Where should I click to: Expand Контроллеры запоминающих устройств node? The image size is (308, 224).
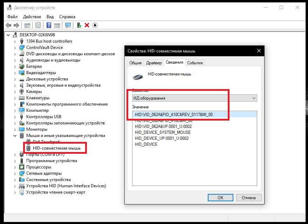point(15,123)
